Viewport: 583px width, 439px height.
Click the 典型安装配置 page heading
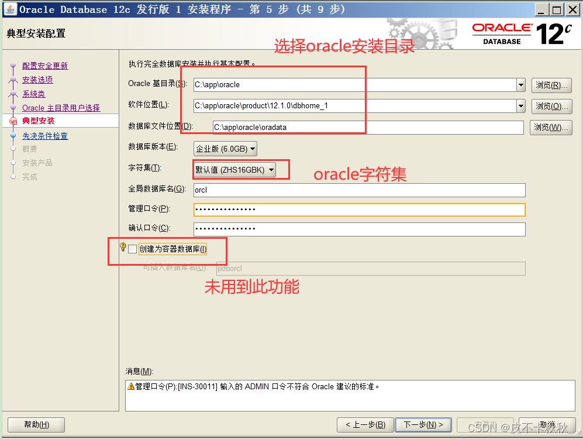pyautogui.click(x=36, y=33)
